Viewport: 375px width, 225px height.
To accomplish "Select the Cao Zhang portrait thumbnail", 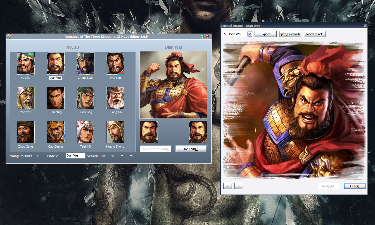I will 56,132.
